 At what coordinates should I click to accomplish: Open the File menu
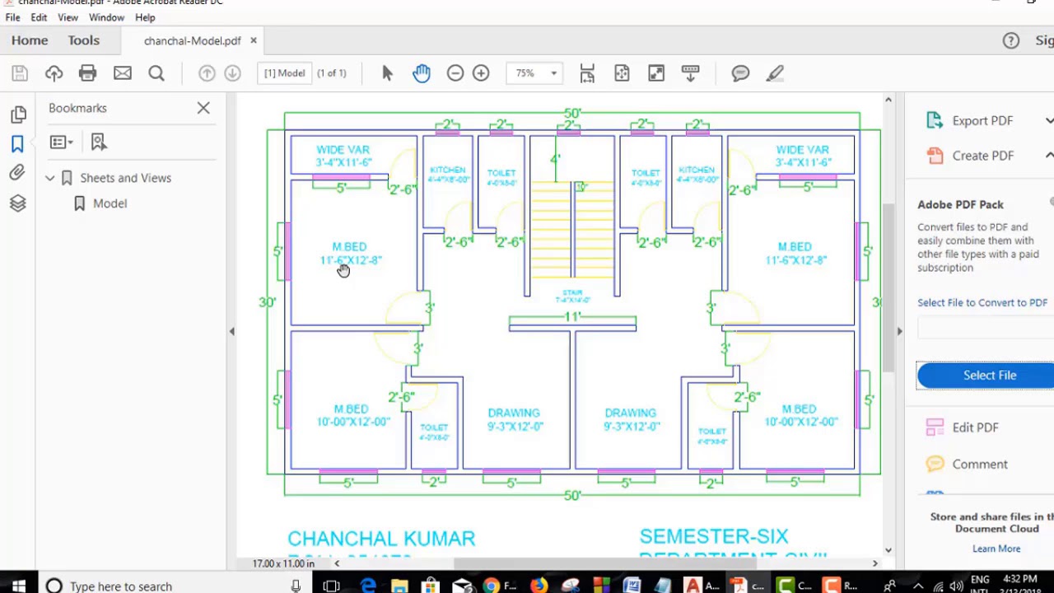pos(12,17)
